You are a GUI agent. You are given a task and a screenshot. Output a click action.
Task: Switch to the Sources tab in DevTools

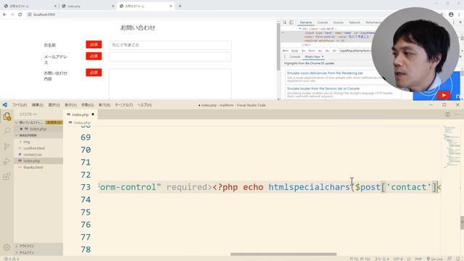(x=339, y=22)
